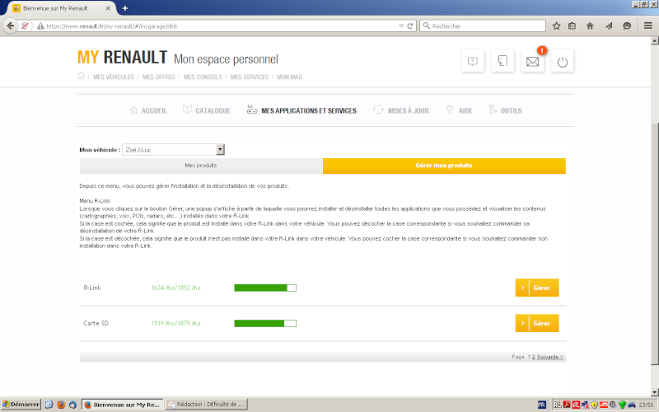
Task: Log out using the power icon
Action: tap(563, 61)
